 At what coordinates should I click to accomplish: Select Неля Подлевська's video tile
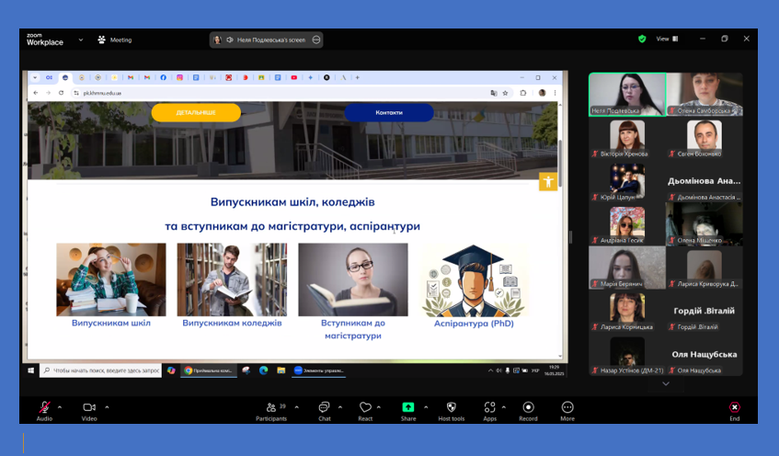[627, 95]
